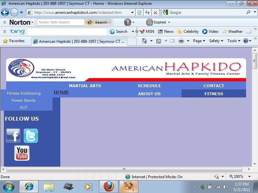Click the American Hapkido eagle logo

[x=21, y=68]
